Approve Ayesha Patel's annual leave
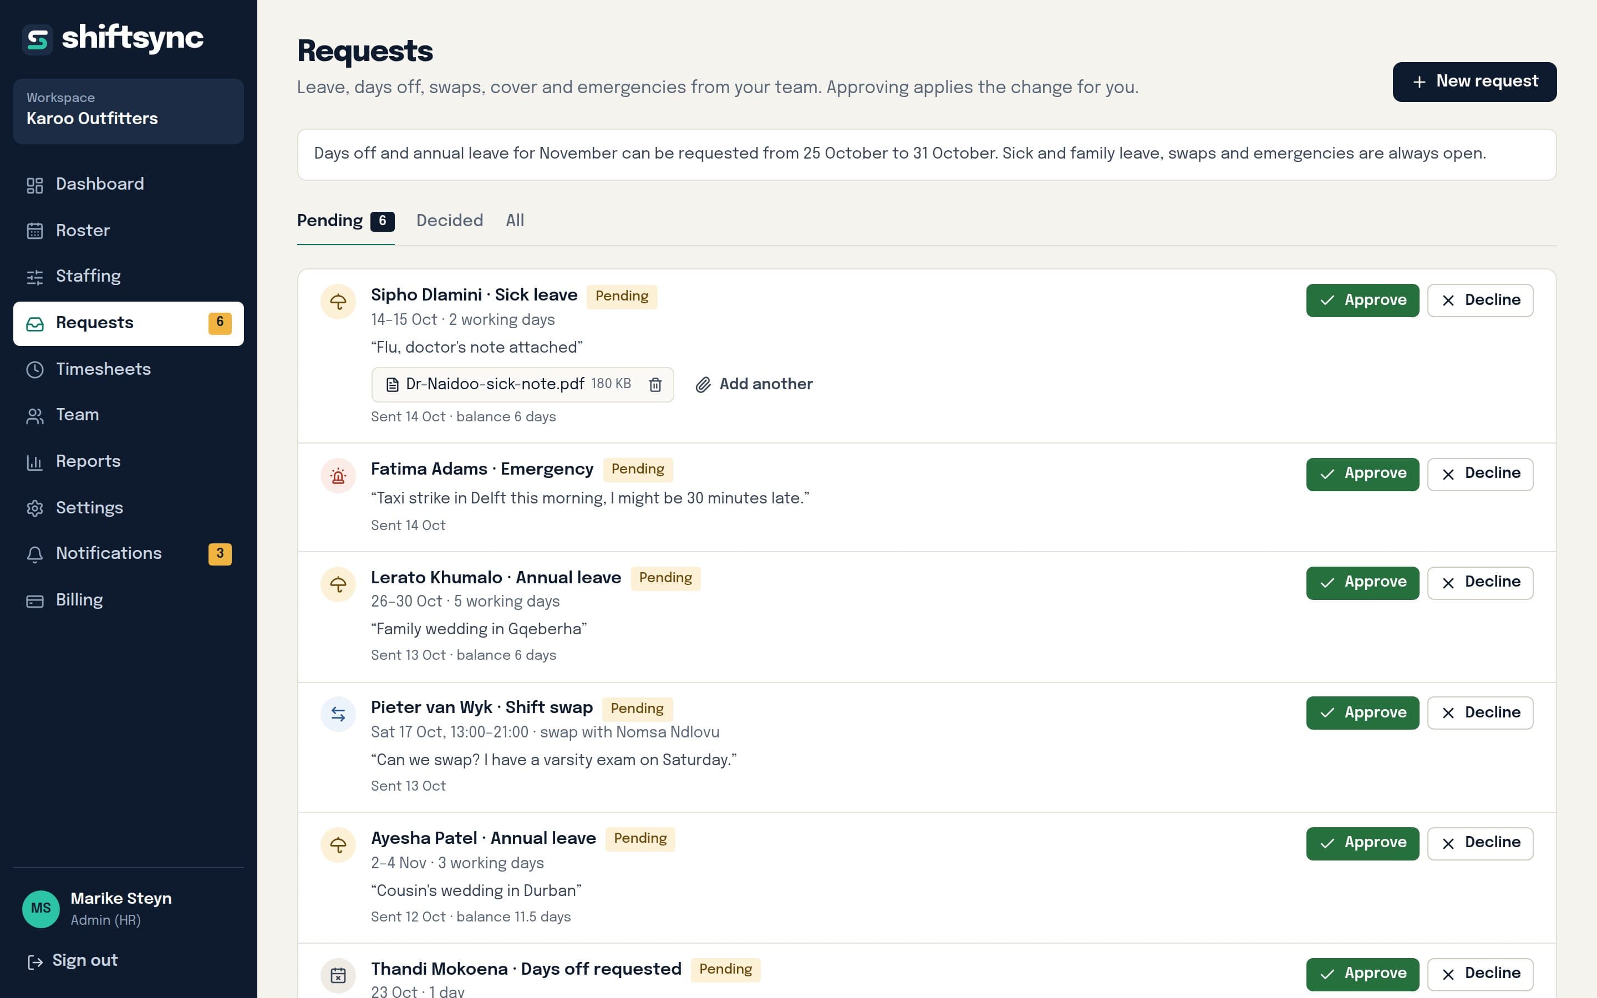1597x998 pixels. click(1362, 843)
